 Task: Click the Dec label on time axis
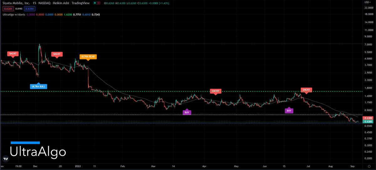(x=35, y=167)
